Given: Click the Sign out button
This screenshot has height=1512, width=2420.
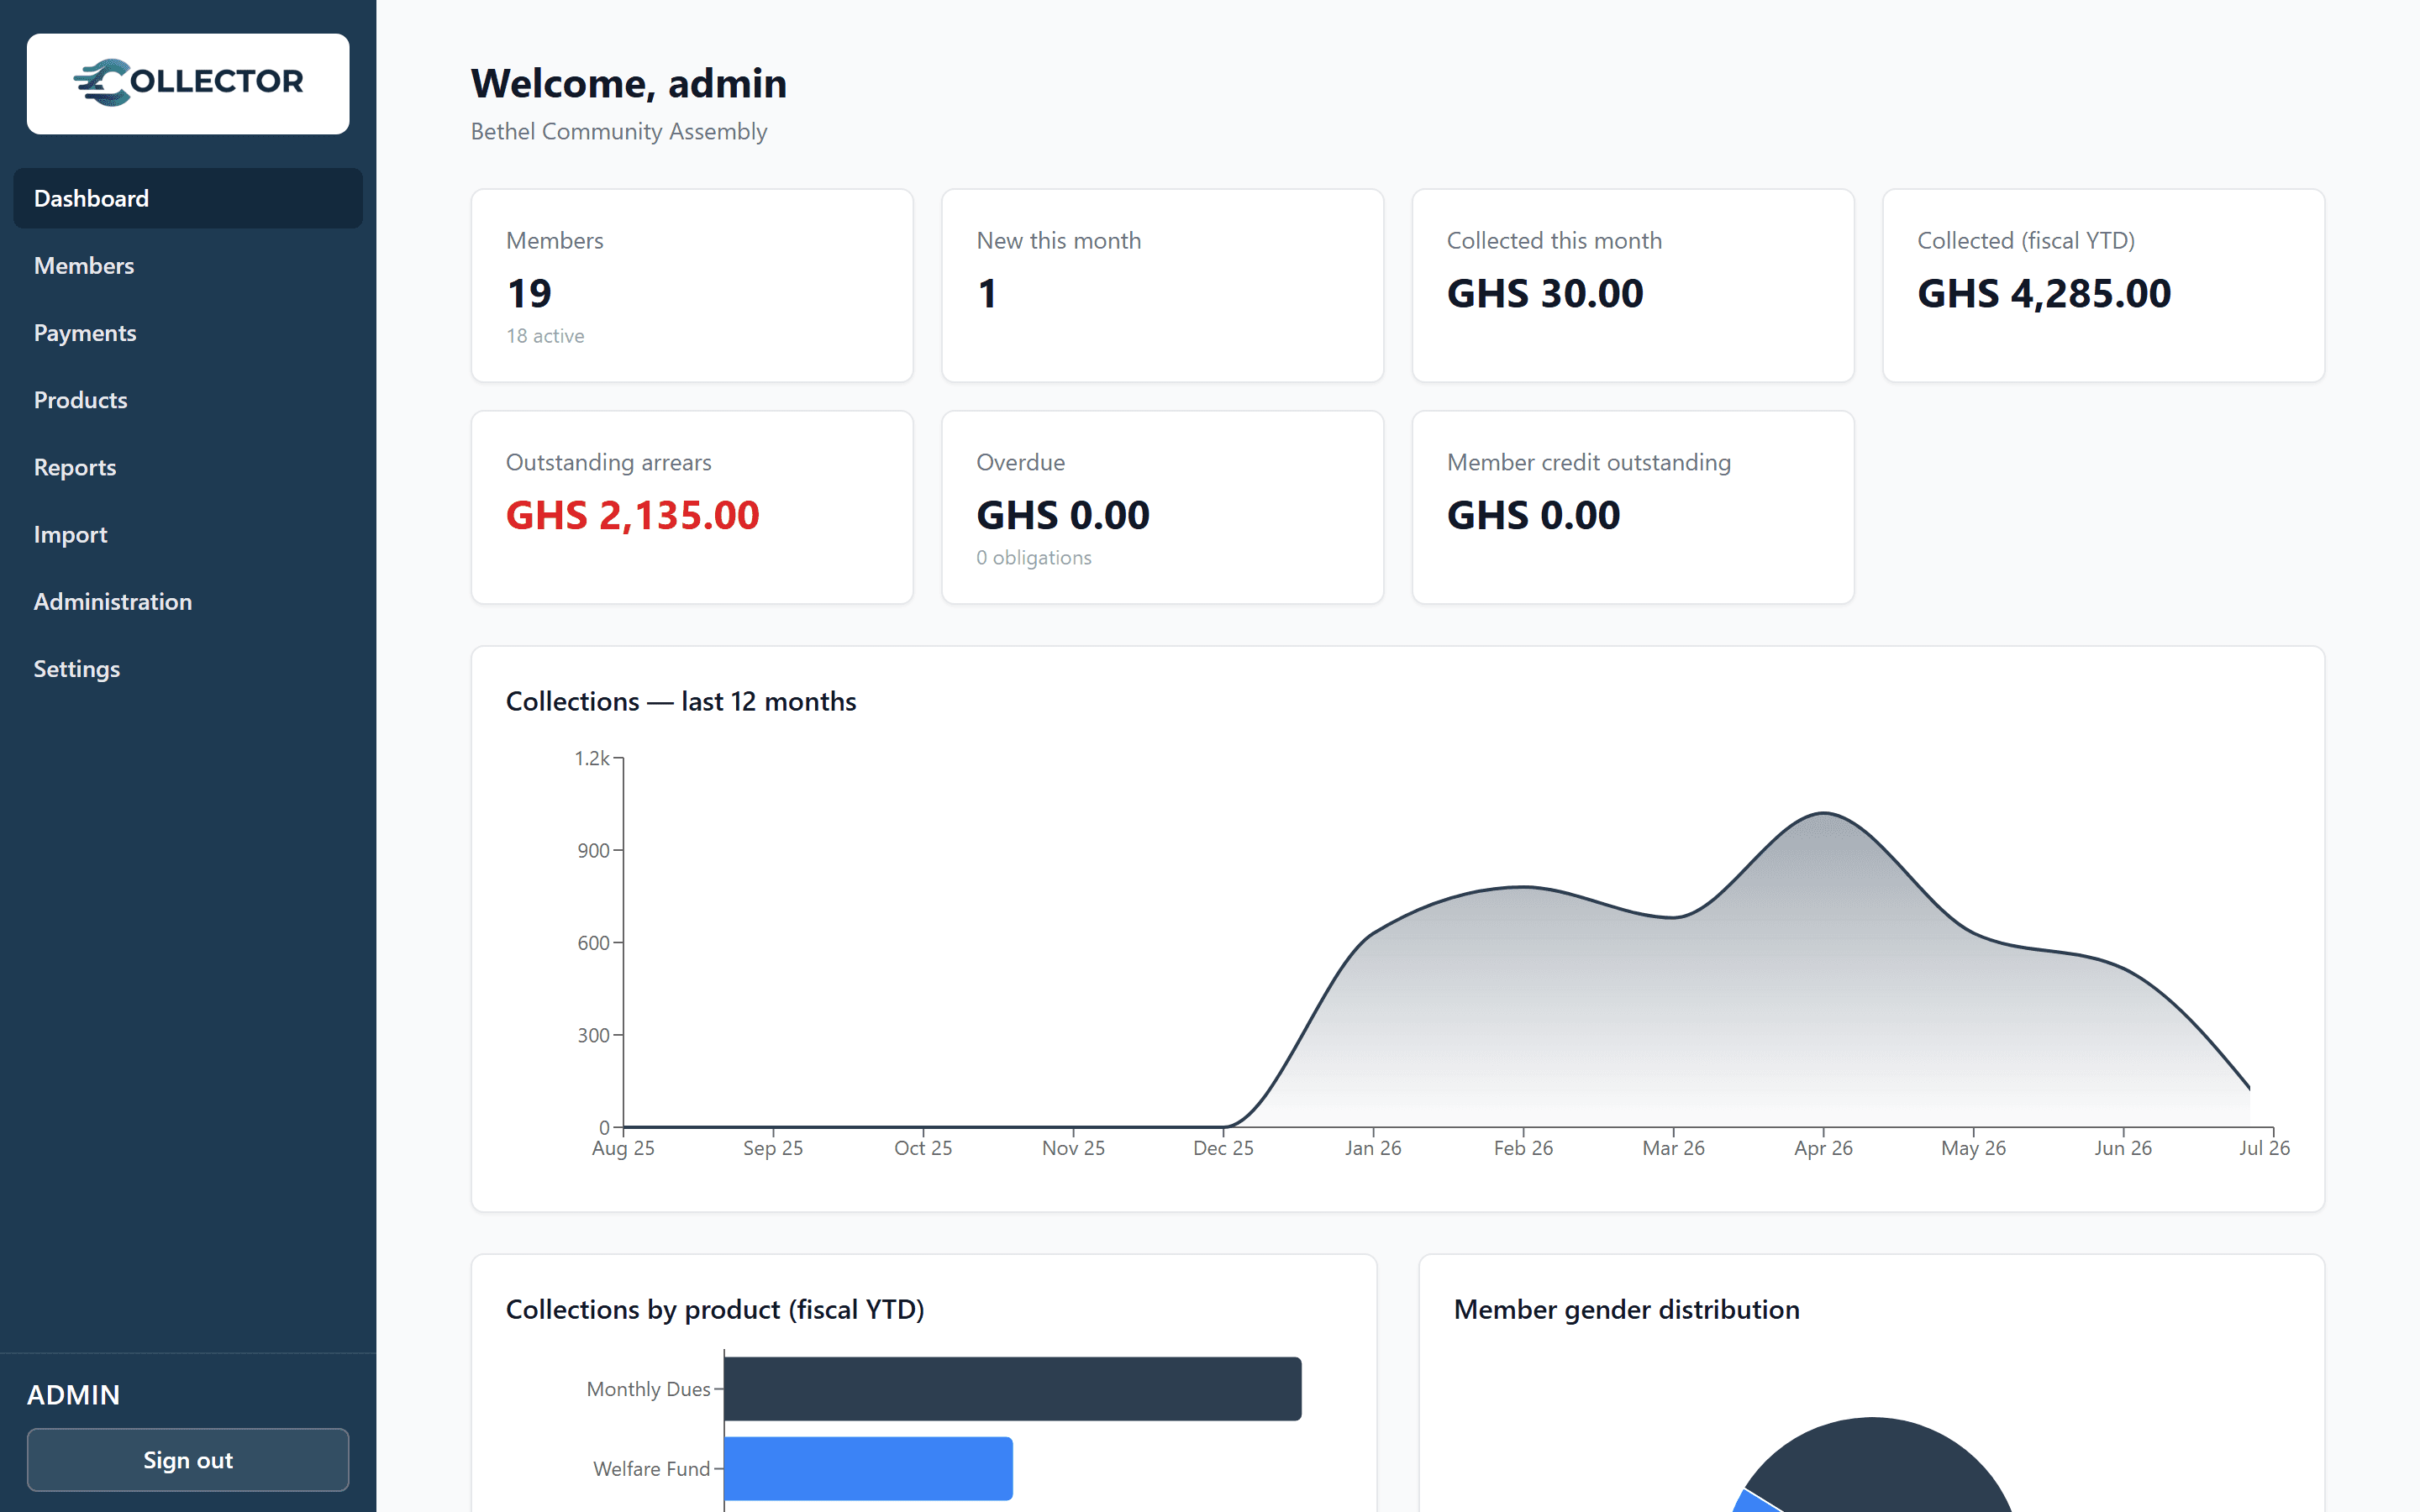Looking at the screenshot, I should click(x=188, y=1459).
